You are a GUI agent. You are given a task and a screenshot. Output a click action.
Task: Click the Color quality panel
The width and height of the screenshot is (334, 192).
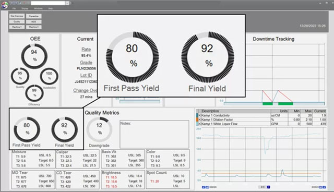click(168, 159)
